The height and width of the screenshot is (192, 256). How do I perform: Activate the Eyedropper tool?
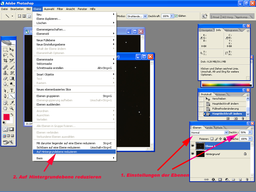pyautogui.click(x=11, y=103)
